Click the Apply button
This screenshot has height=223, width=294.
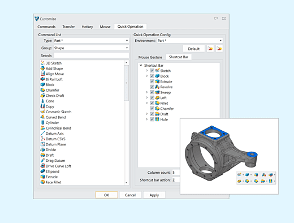click(154, 195)
